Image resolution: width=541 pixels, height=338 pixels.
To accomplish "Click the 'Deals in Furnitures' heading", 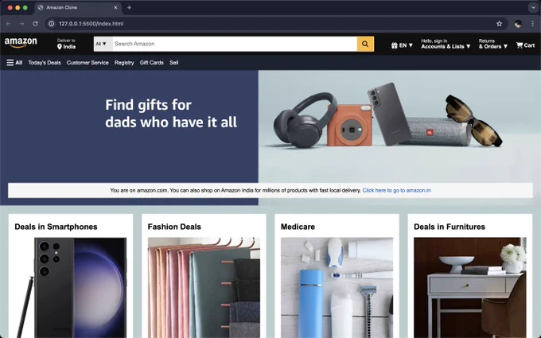I will [450, 227].
